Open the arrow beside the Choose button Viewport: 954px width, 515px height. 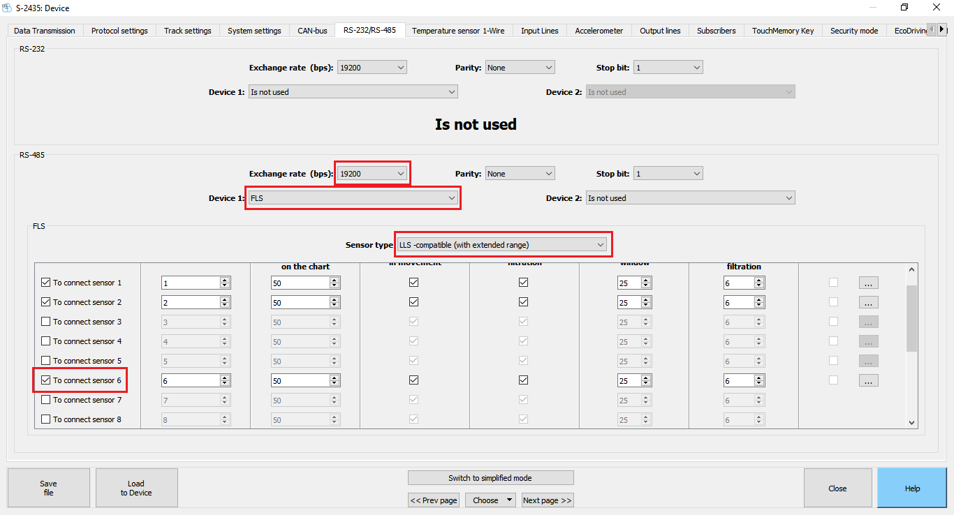pos(510,500)
